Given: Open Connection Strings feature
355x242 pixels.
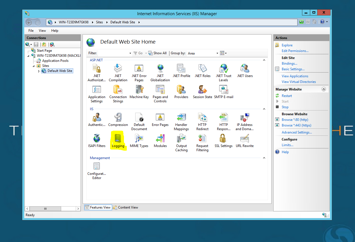Looking at the screenshot, I should point(118,94).
